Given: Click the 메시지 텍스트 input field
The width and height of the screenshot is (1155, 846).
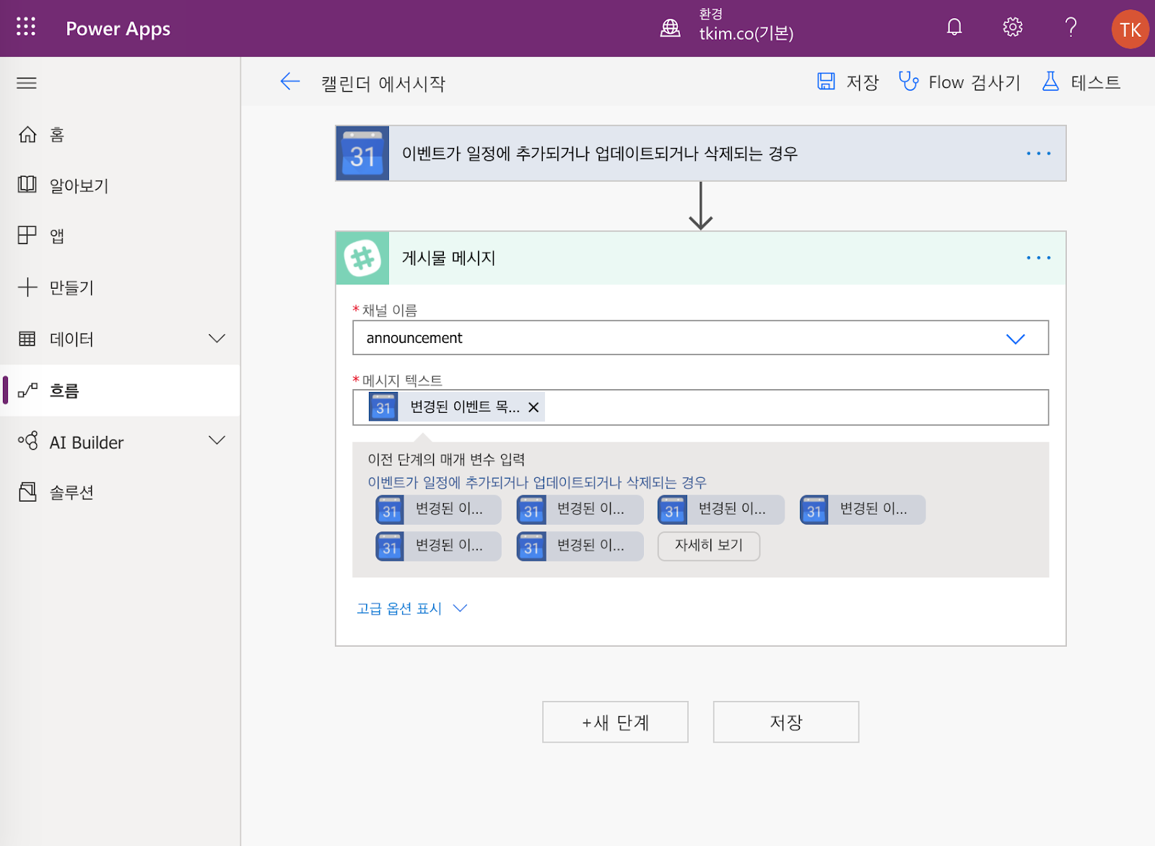Looking at the screenshot, I should pos(700,408).
